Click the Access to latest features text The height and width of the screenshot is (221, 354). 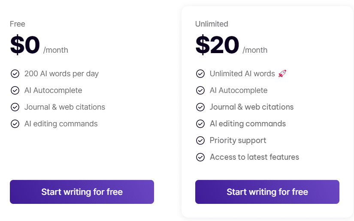tap(254, 157)
